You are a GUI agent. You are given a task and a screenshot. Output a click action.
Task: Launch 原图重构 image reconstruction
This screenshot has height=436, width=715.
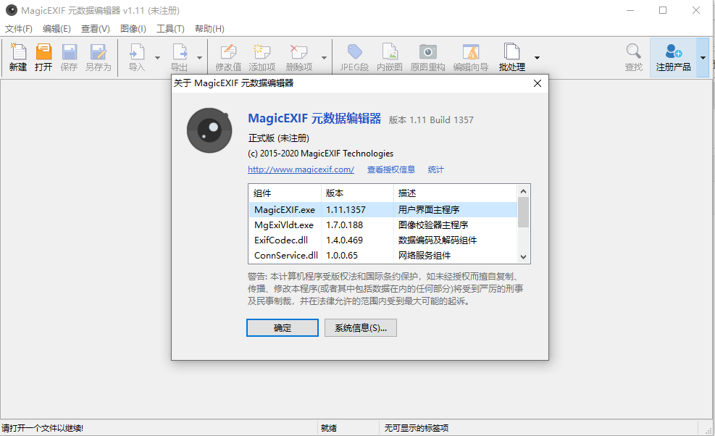[428, 54]
